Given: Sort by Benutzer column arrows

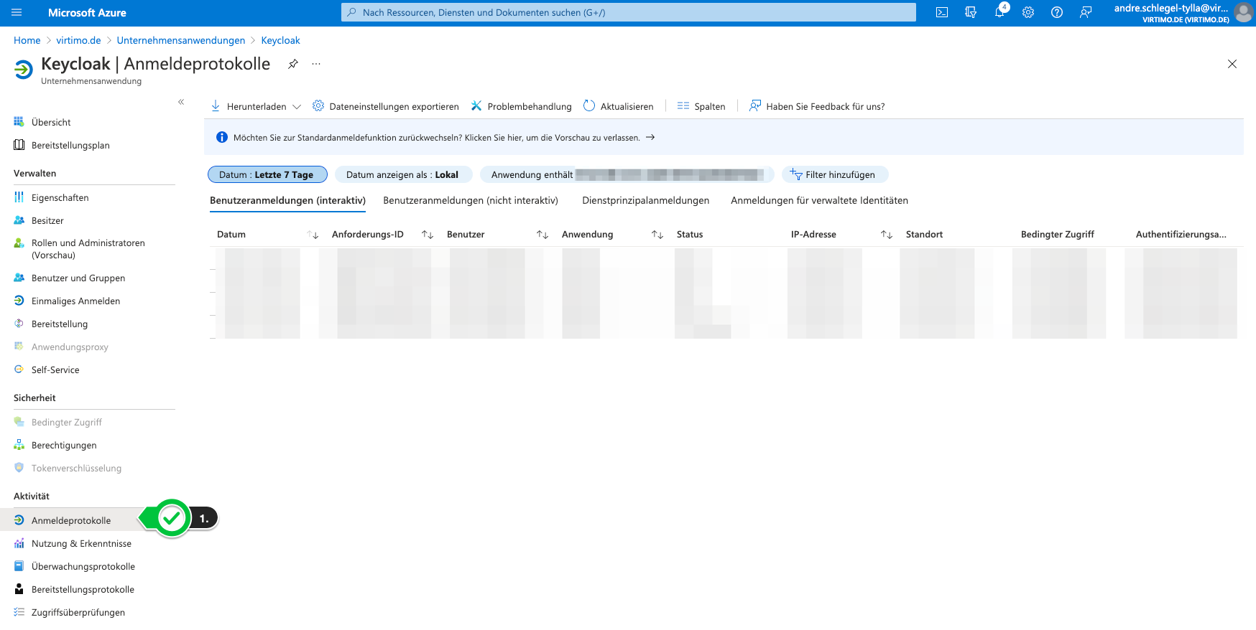Looking at the screenshot, I should 542,235.
